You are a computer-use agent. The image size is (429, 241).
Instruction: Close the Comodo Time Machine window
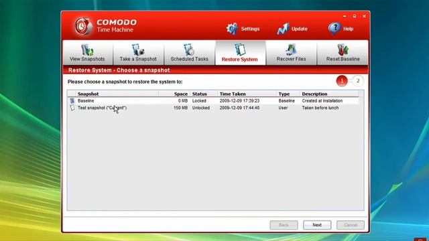[x=365, y=16]
